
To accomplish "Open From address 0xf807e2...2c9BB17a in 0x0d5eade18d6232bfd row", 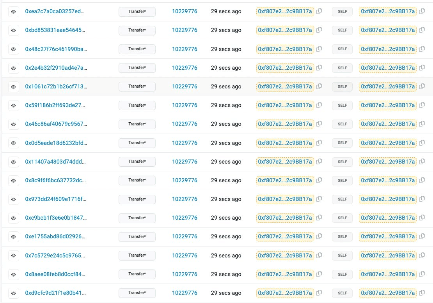I will [x=285, y=143].
